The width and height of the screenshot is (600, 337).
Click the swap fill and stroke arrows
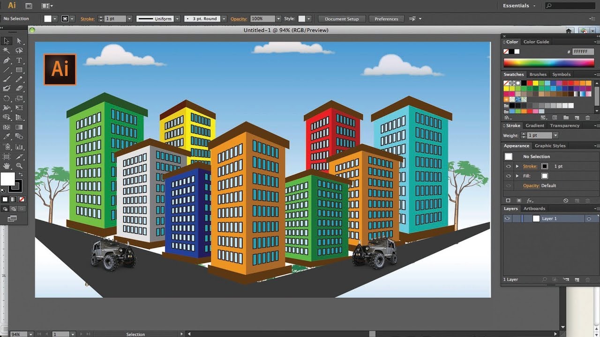click(x=21, y=175)
